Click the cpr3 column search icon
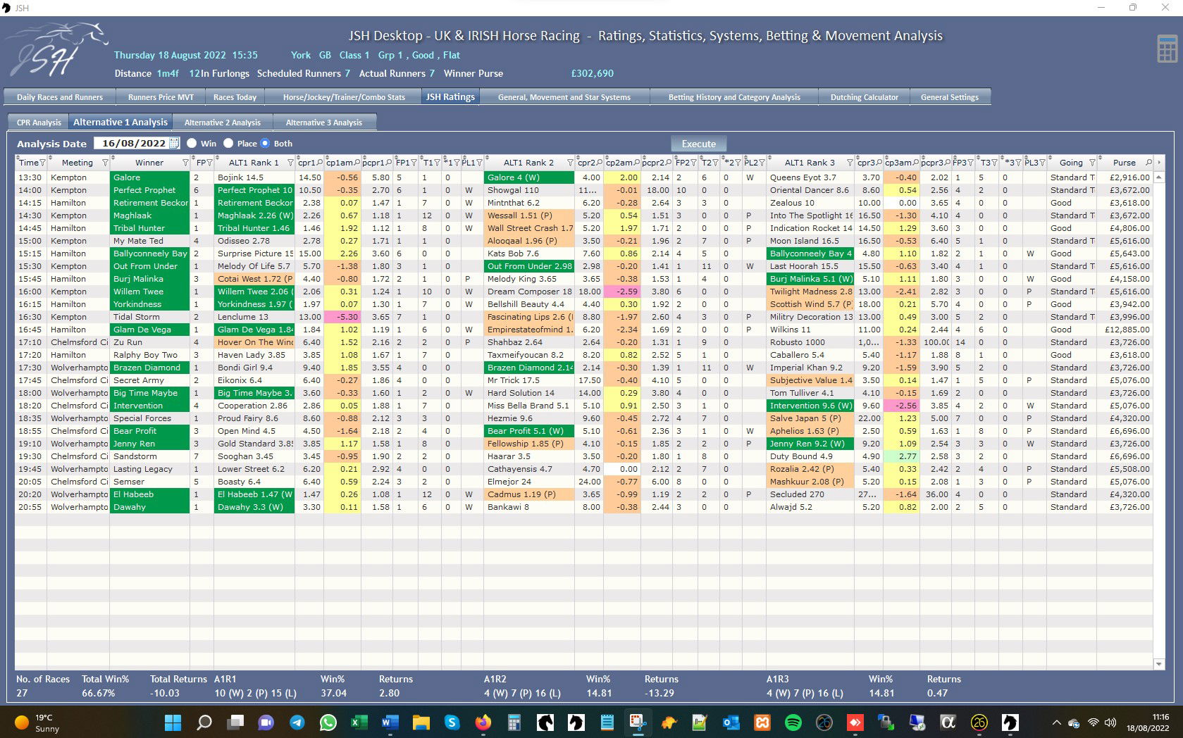 [x=879, y=163]
